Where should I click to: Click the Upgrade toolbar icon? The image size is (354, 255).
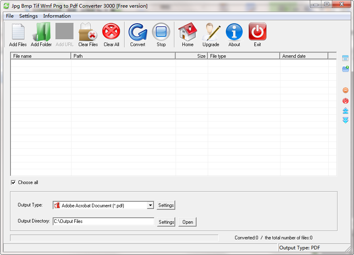211,32
